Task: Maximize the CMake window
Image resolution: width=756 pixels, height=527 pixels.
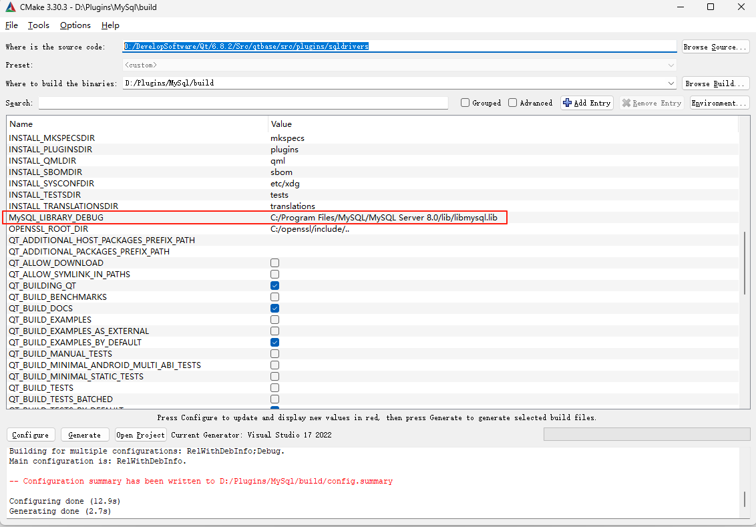Action: click(x=710, y=7)
